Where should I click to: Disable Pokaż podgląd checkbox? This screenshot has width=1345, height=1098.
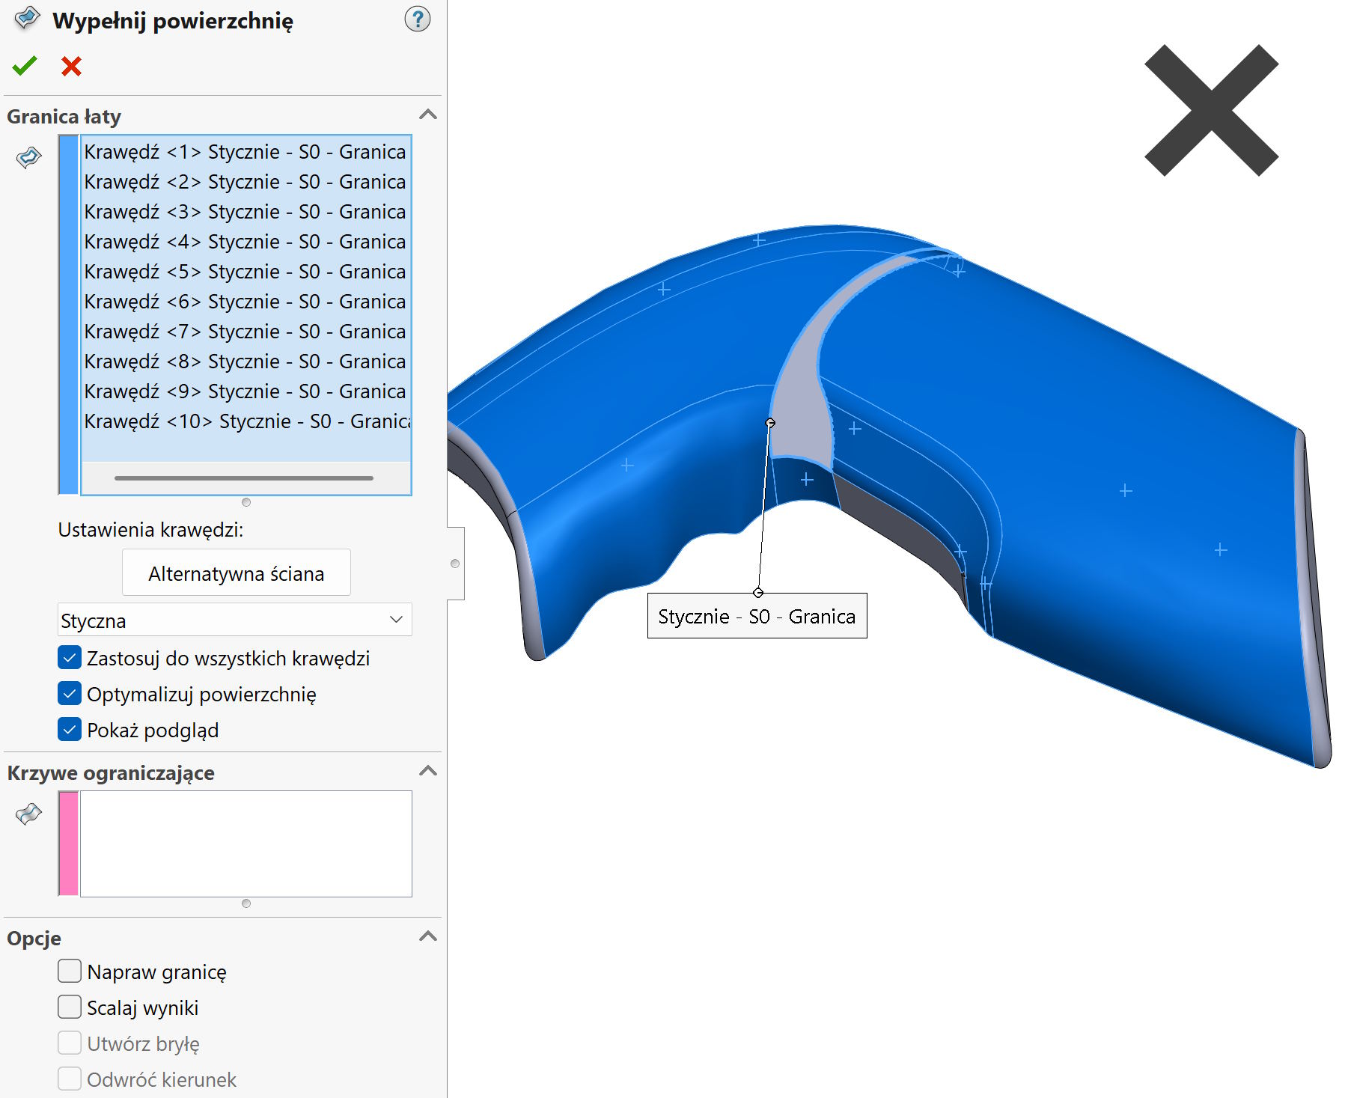70,730
